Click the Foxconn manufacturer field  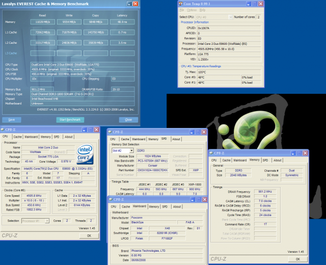click(x=167, y=218)
